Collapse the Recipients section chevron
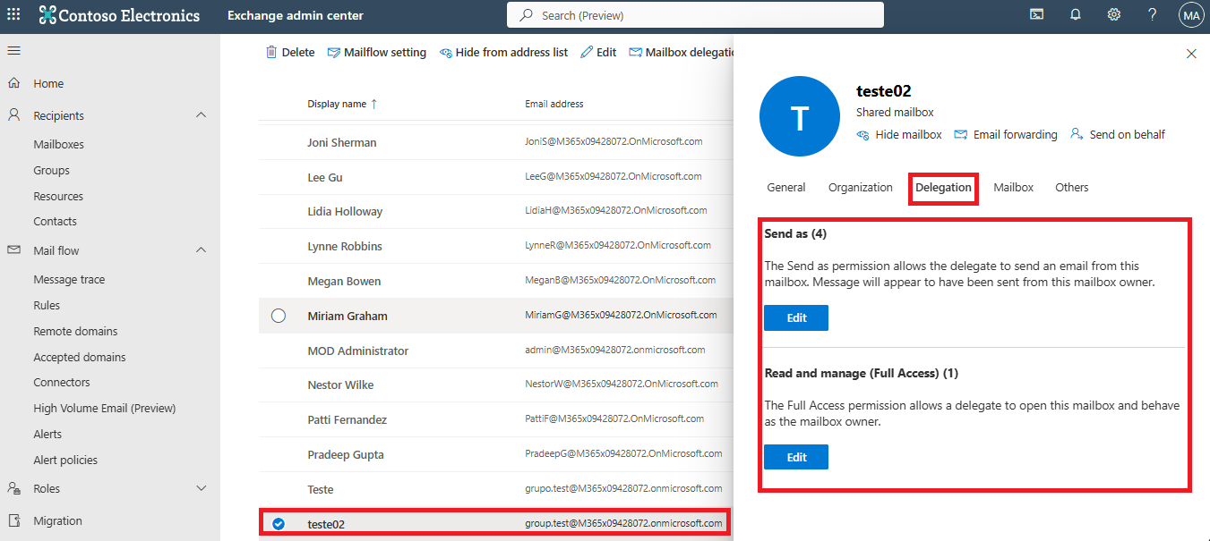The width and height of the screenshot is (1210, 541). (201, 115)
